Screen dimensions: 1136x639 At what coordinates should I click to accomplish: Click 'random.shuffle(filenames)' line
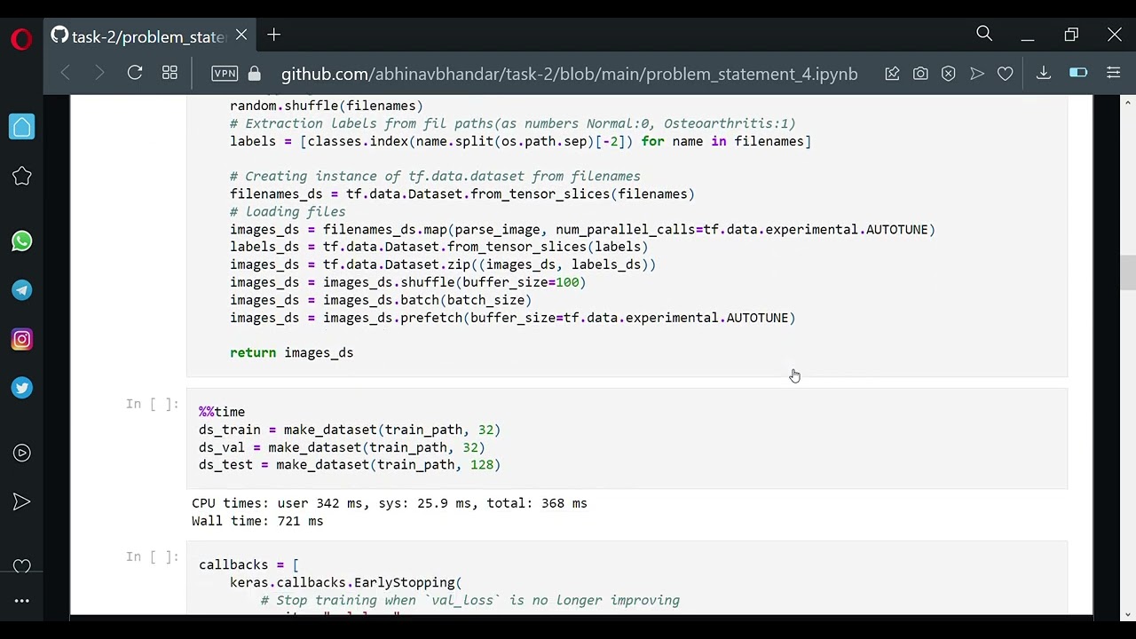(326, 106)
